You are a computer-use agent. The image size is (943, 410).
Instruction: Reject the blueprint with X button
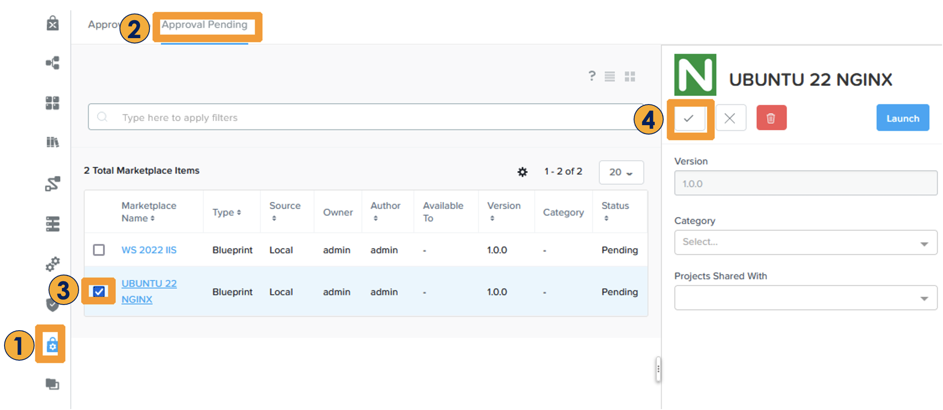pos(731,118)
